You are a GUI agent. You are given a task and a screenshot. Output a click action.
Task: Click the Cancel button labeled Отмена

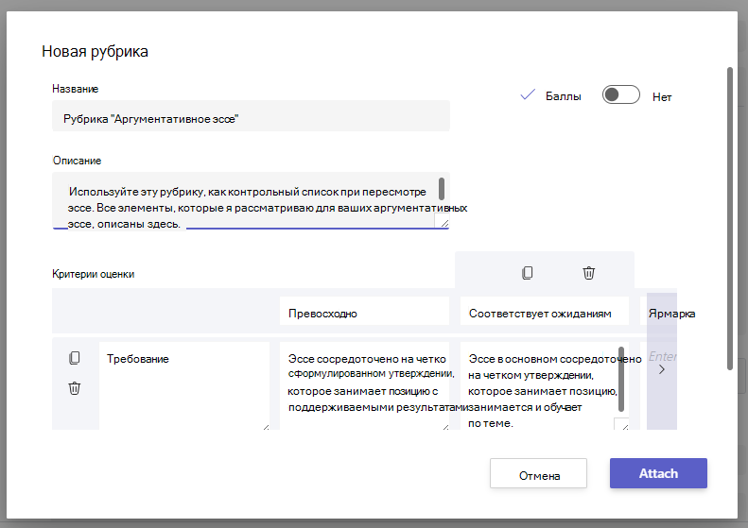point(539,473)
